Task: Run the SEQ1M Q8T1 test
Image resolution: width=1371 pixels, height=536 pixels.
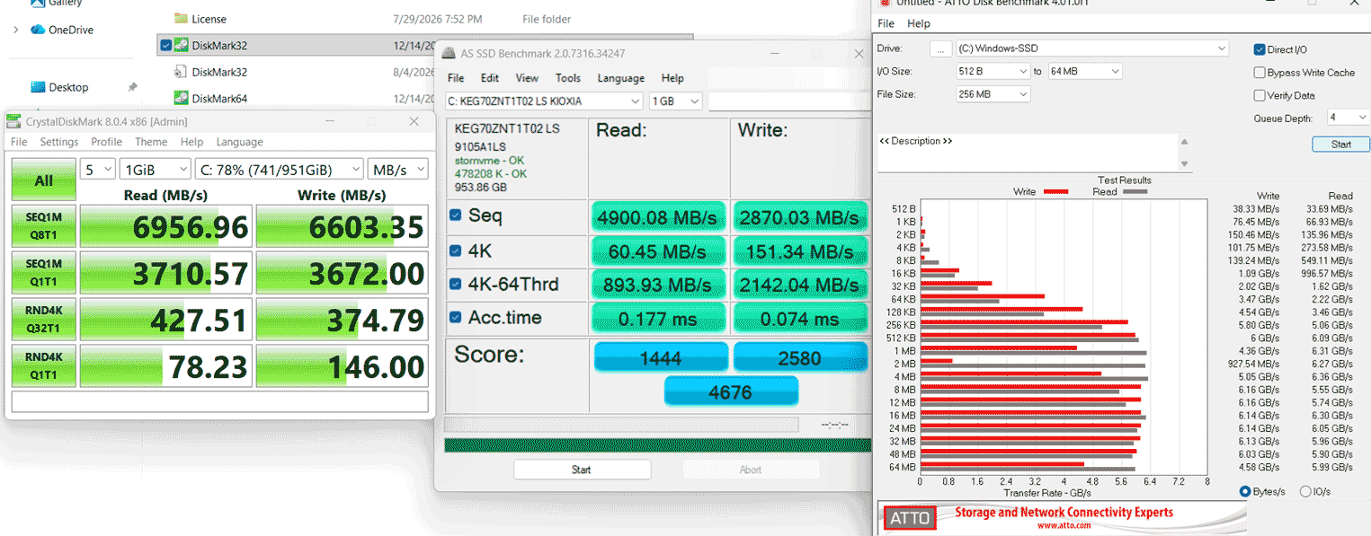Action: [x=43, y=227]
